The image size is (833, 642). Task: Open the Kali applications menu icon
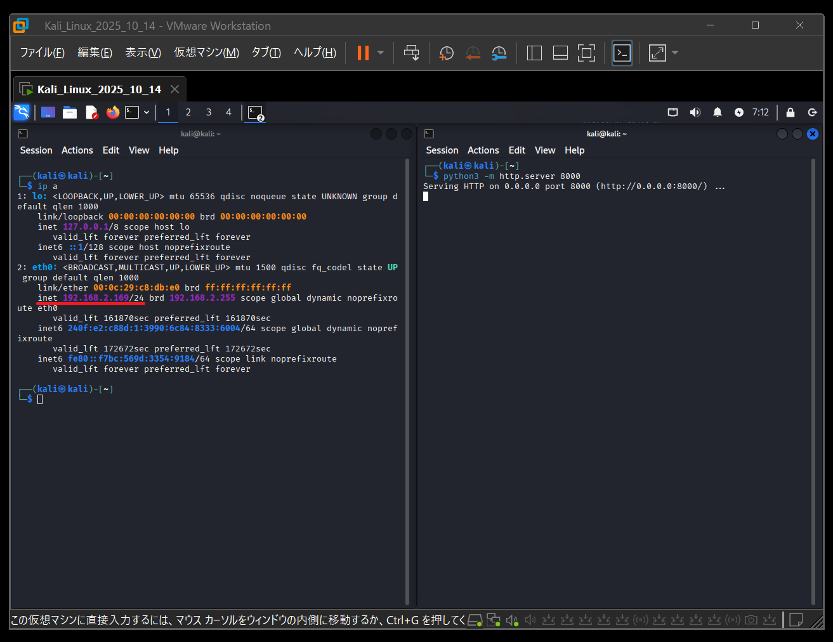[22, 112]
